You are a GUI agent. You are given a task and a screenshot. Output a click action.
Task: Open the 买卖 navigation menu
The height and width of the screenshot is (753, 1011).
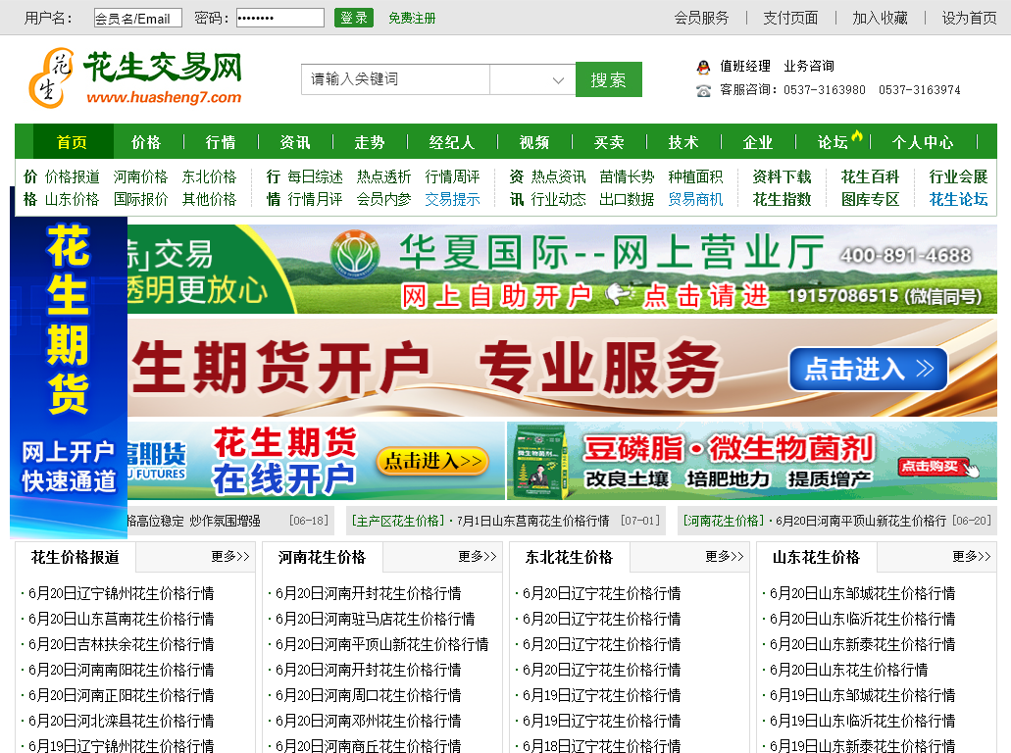pyautogui.click(x=609, y=142)
